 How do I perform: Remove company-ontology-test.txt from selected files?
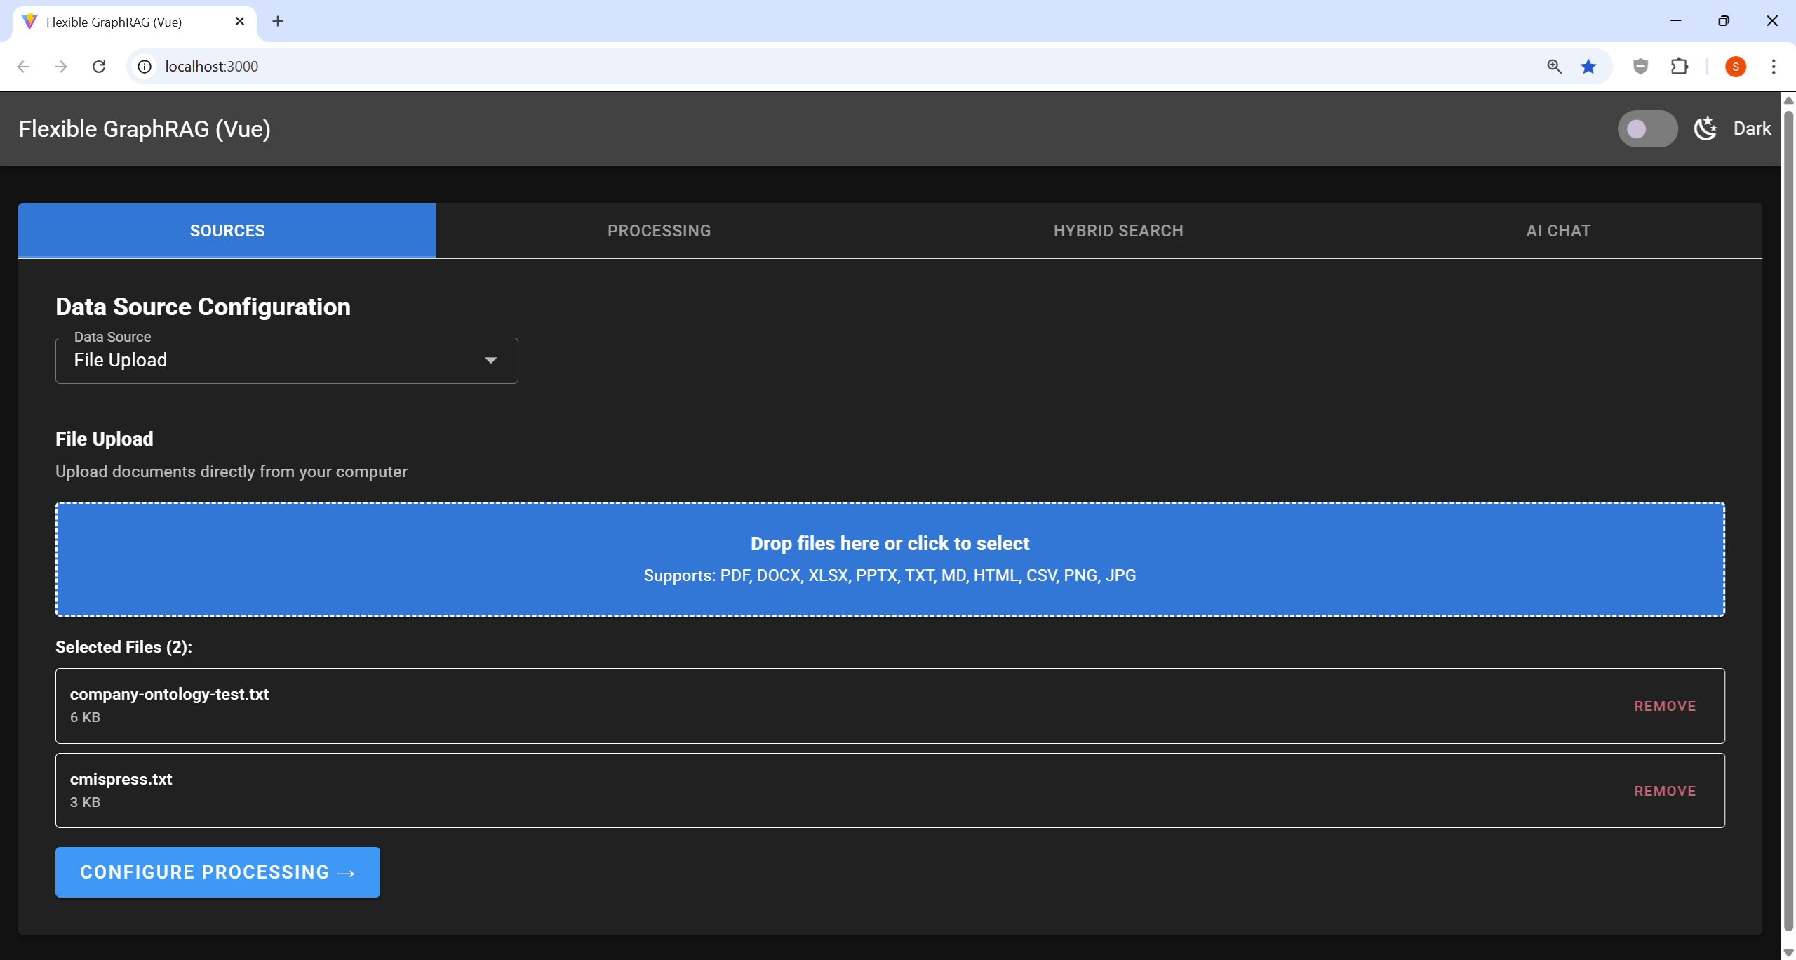(x=1664, y=706)
